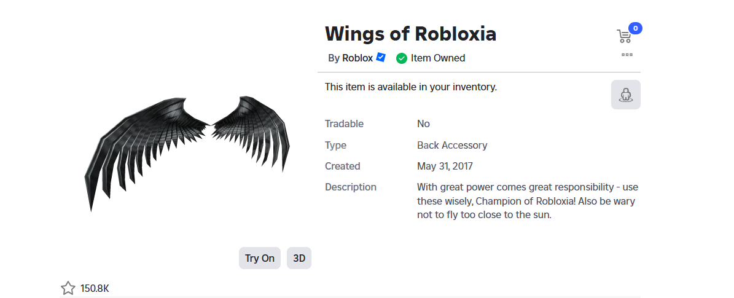Click the blue verified badge beside Roblox

[x=381, y=58]
